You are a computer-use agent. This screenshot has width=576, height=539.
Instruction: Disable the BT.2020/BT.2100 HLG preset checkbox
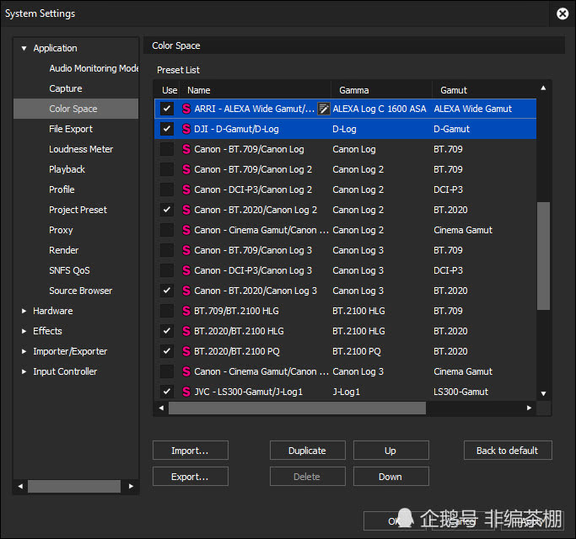click(167, 331)
